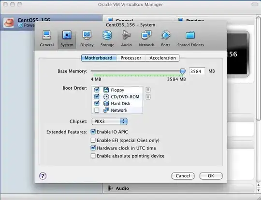Select the Floppy row text
Image resolution: width=261 pixels, height=200 pixels.
(x=117, y=90)
